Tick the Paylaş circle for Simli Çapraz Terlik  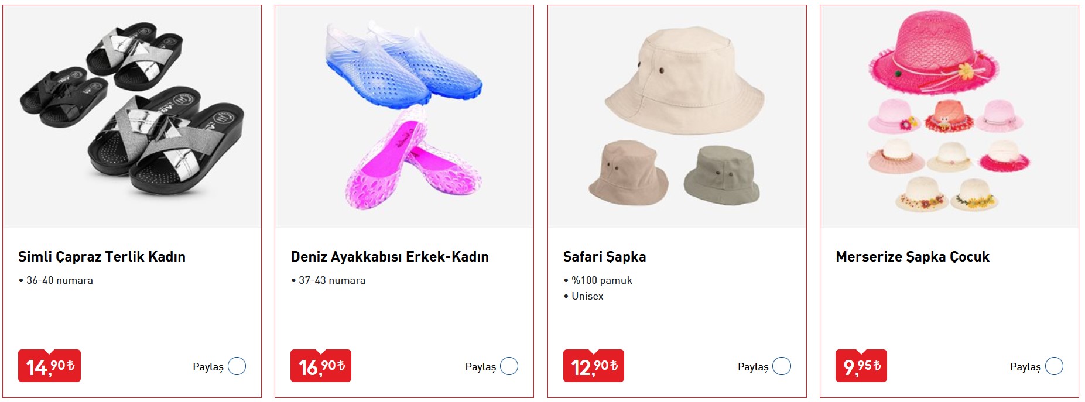pyautogui.click(x=237, y=366)
